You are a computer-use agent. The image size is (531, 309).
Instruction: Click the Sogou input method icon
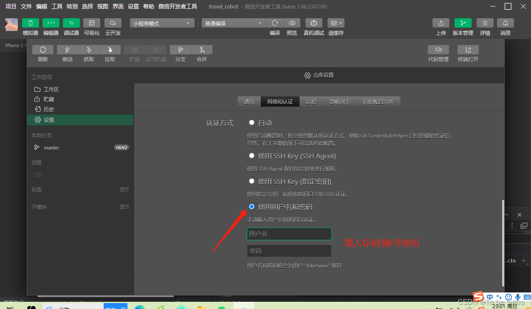pyautogui.click(x=479, y=296)
